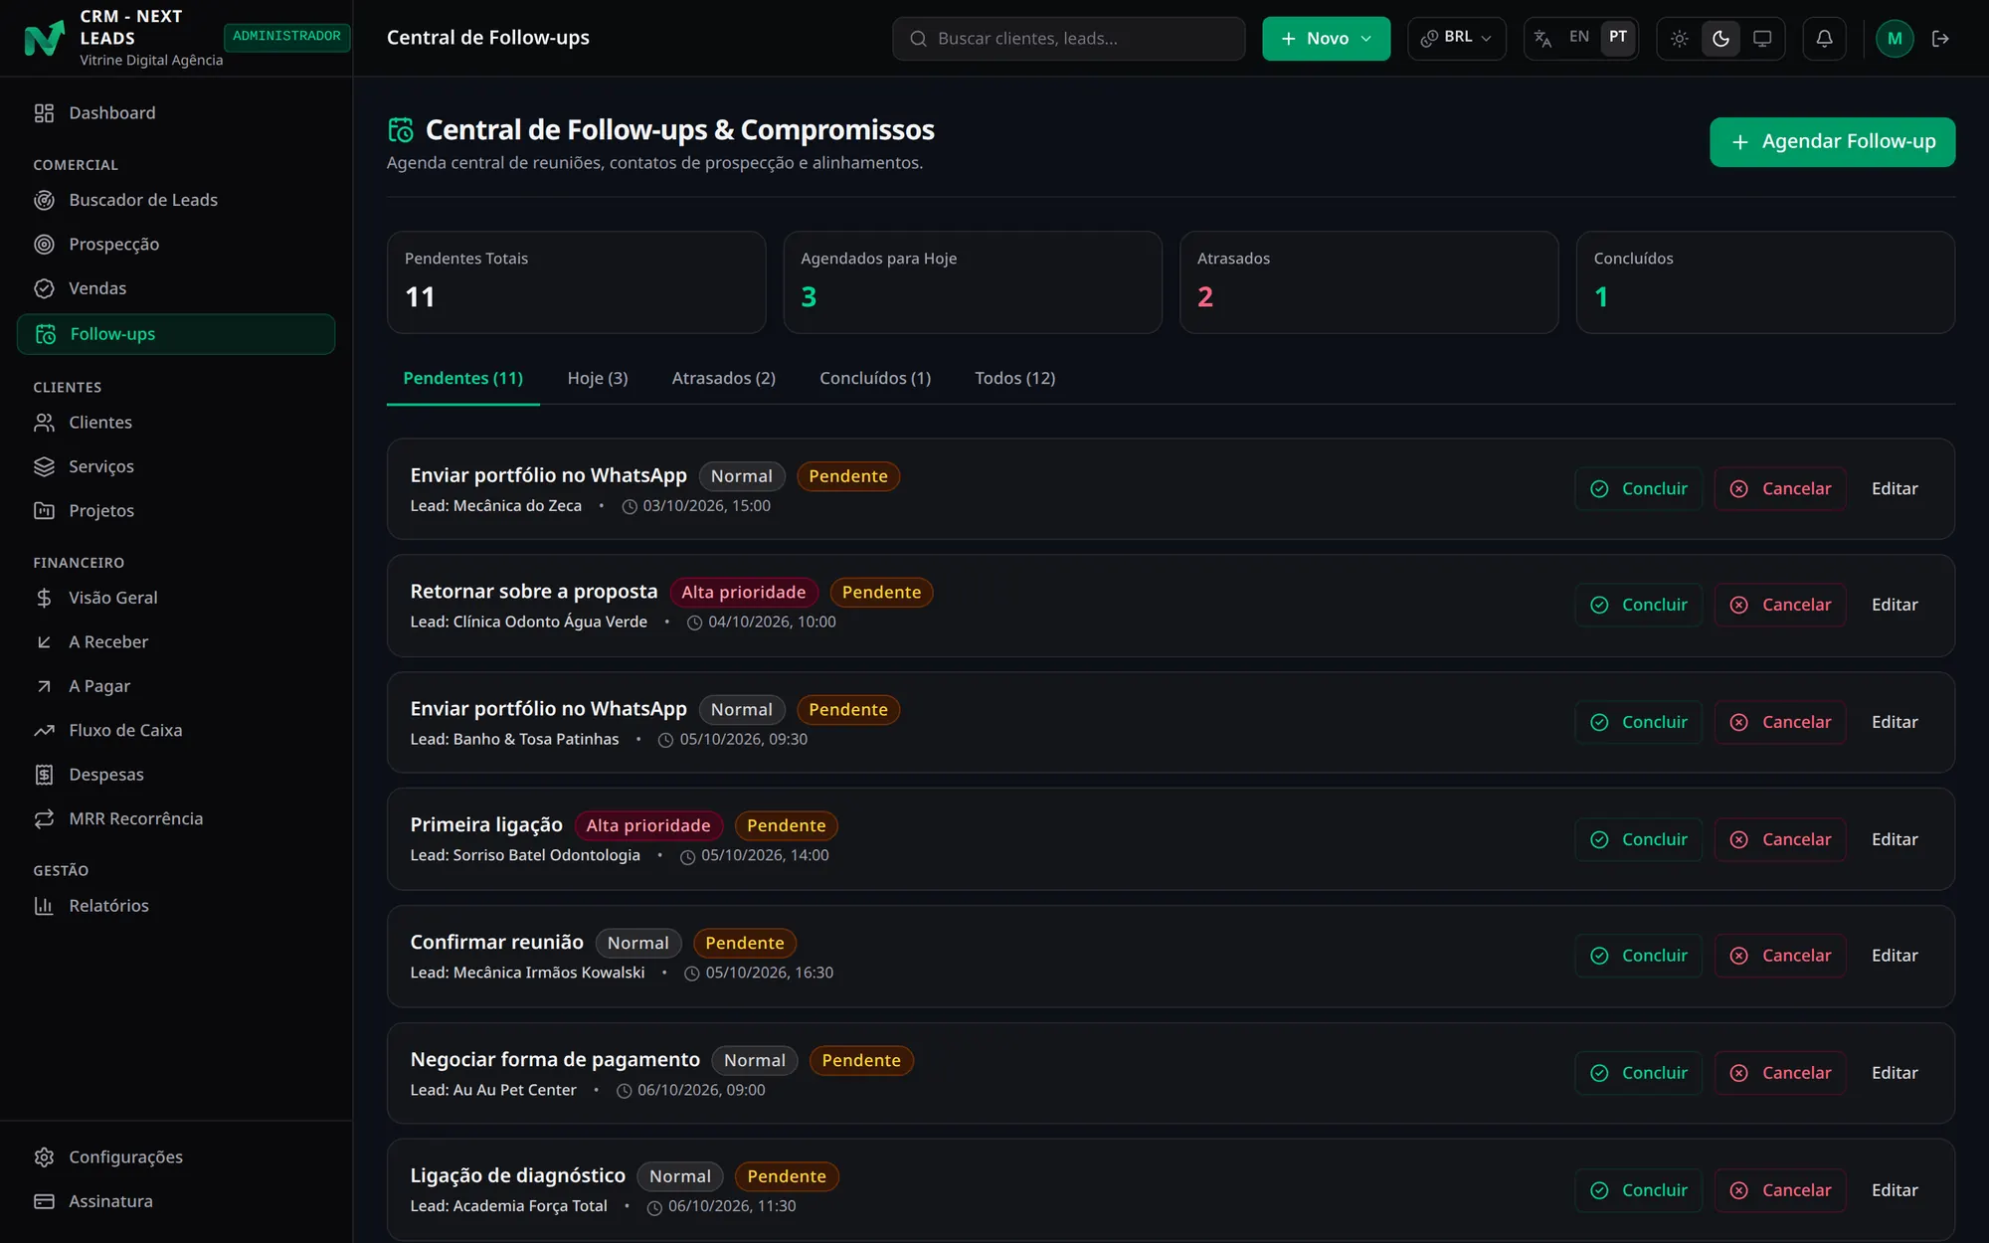Screen dimensions: 1989x1243
Task: Select system theme monitor icon
Action: point(1762,39)
